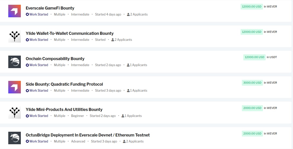Open OctusBridge Deployment In Everscale Devnet listing
293x149 pixels.
point(88,135)
